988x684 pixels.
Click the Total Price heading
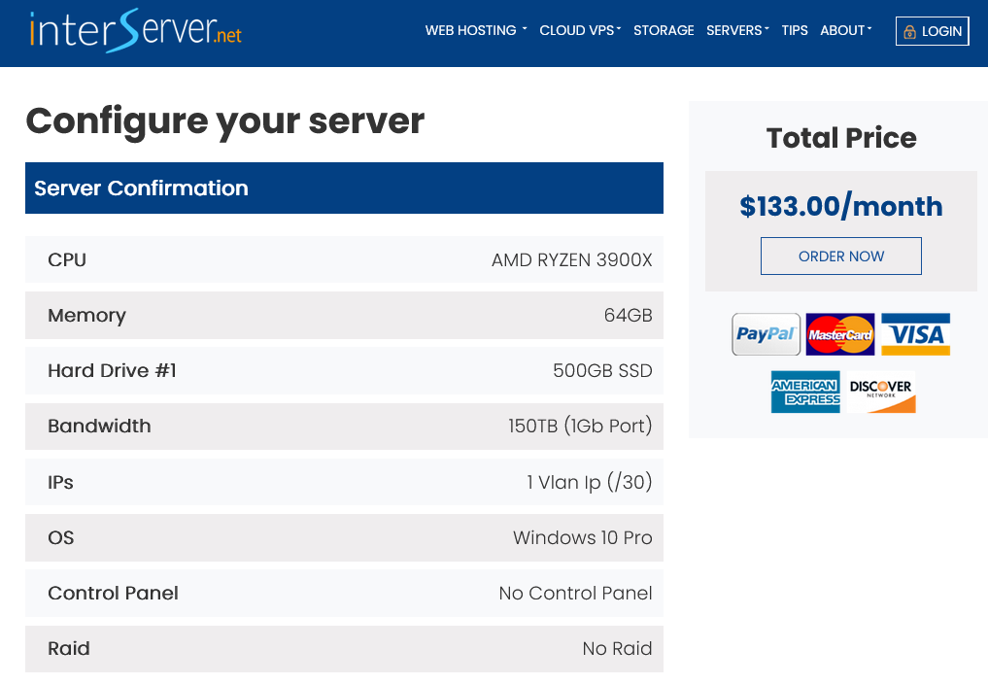841,137
